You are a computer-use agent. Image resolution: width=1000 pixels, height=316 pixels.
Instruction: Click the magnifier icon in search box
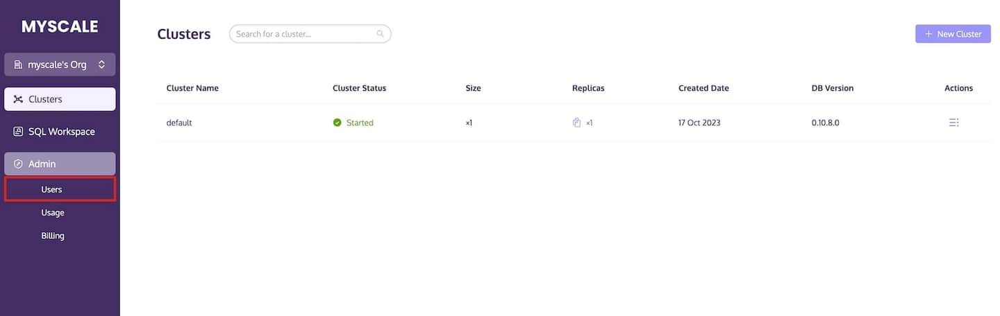[x=380, y=33]
